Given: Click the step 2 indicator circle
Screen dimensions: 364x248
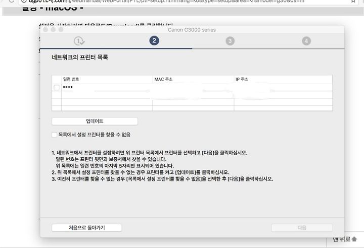Looking at the screenshot, I should (154, 41).
